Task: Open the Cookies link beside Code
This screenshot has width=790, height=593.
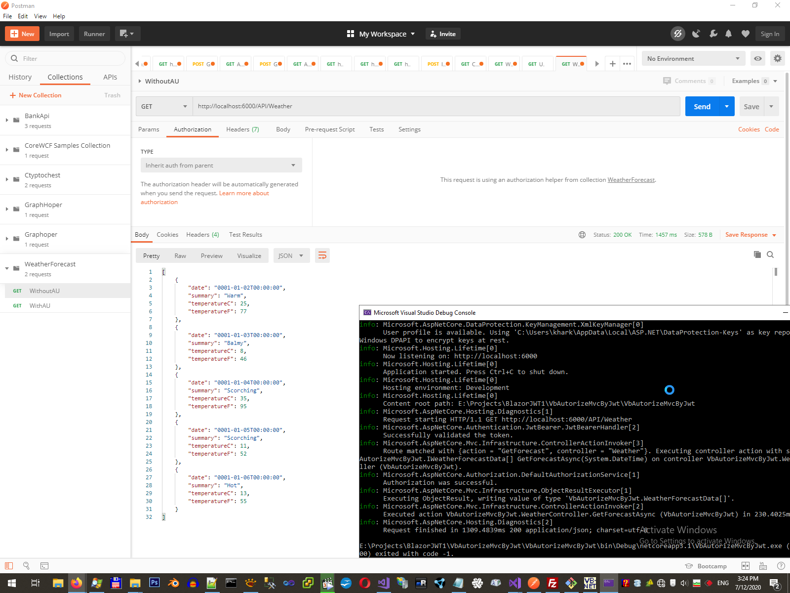Action: [749, 129]
